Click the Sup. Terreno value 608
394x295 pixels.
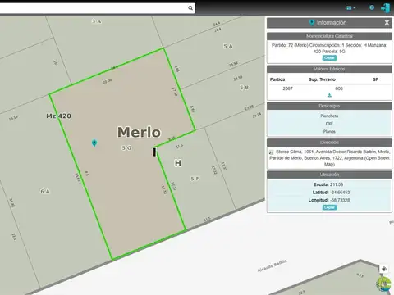click(x=339, y=88)
